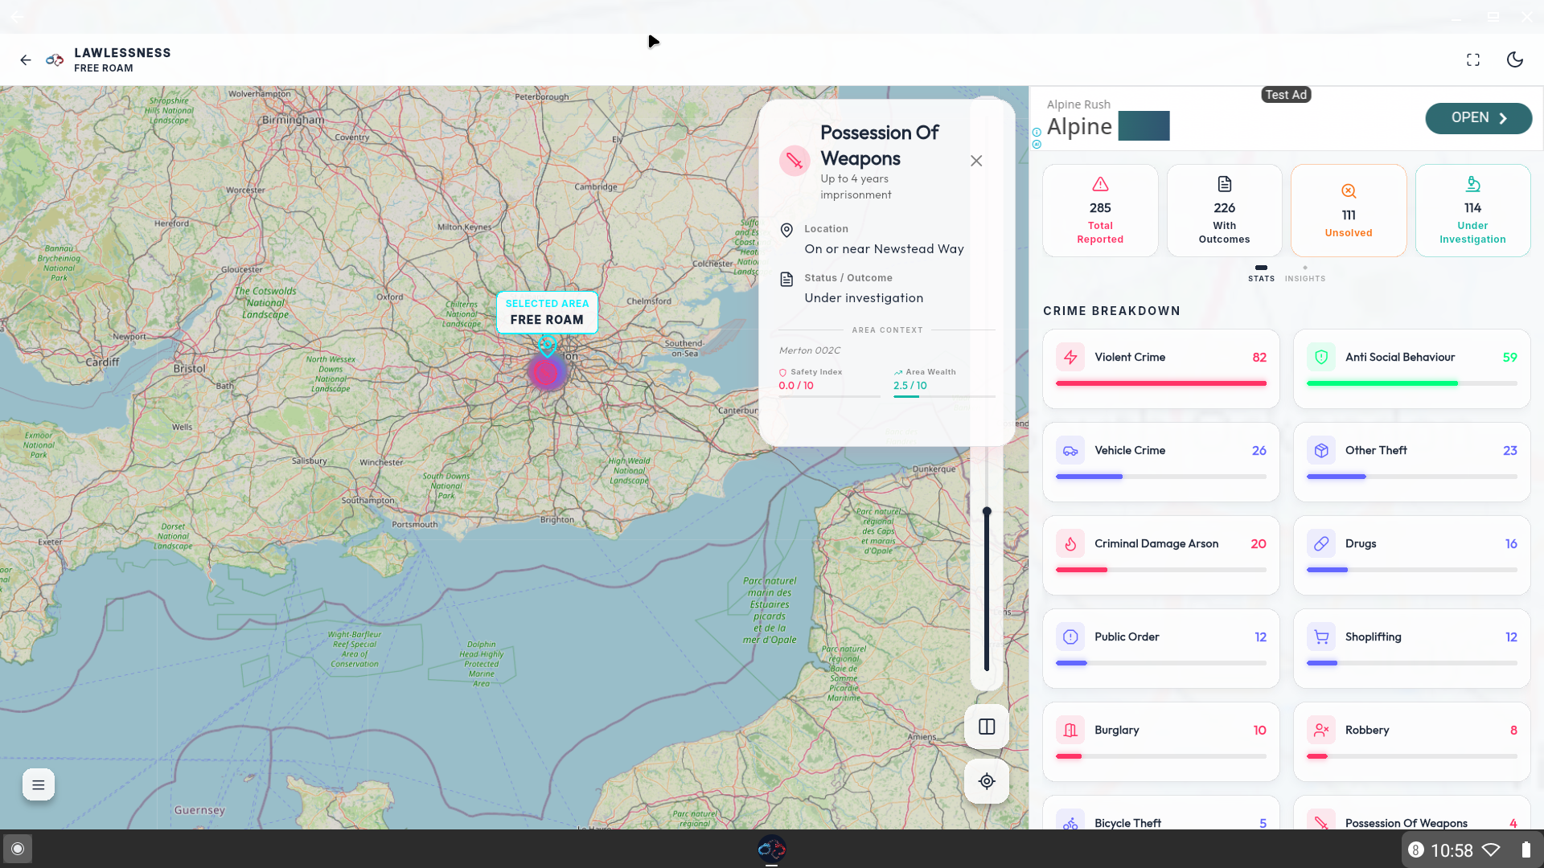Click the Burglary door icon

[x=1070, y=731]
